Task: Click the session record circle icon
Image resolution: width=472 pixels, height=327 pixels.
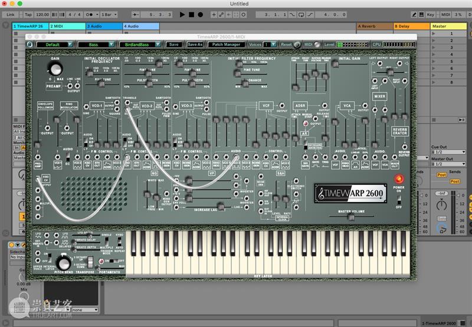Action: (244, 14)
